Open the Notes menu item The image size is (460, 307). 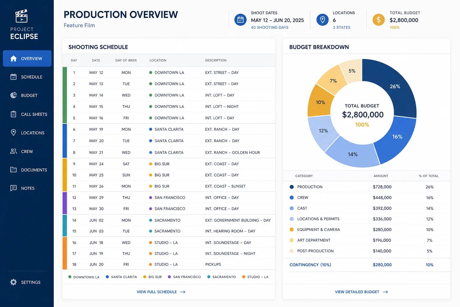click(27, 188)
